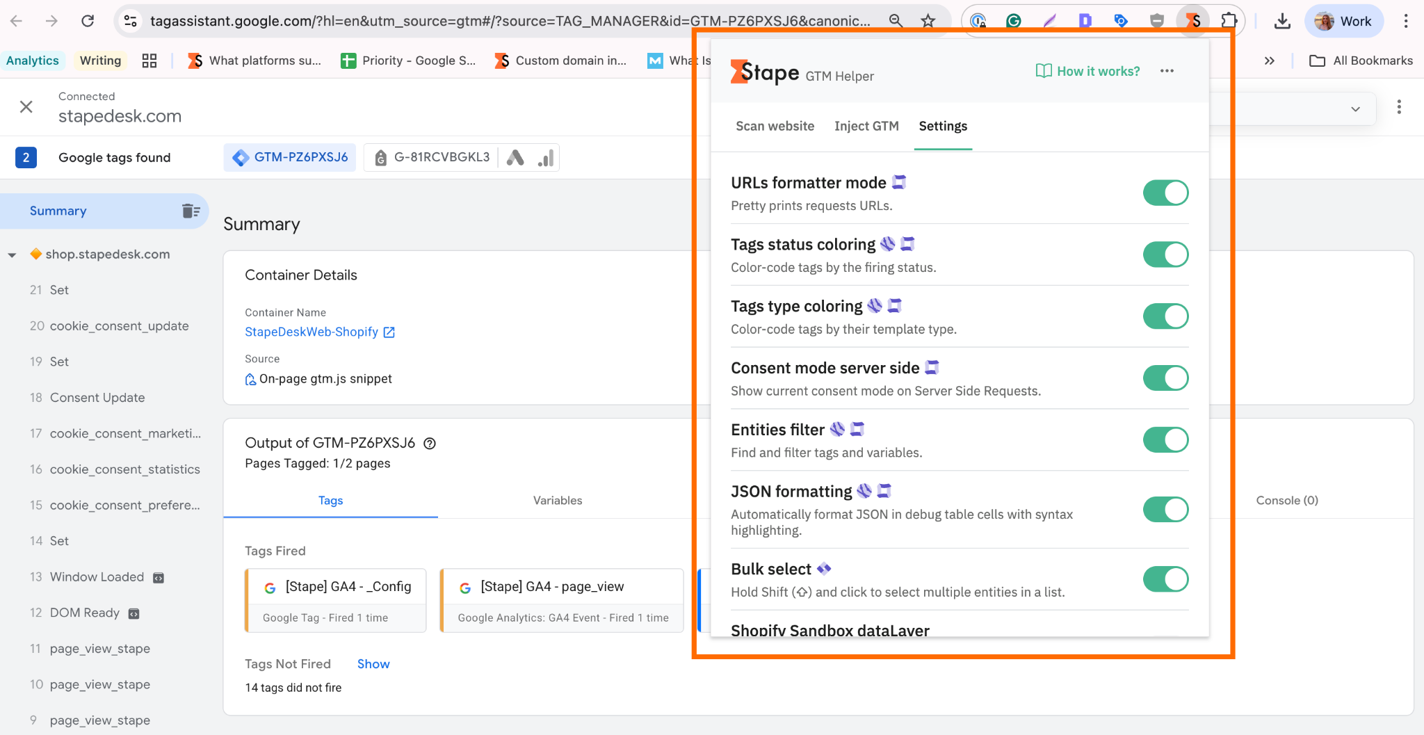Screen dimensions: 1424x735
Task: Click the zoom magnifier icon in address bar
Action: coord(896,21)
